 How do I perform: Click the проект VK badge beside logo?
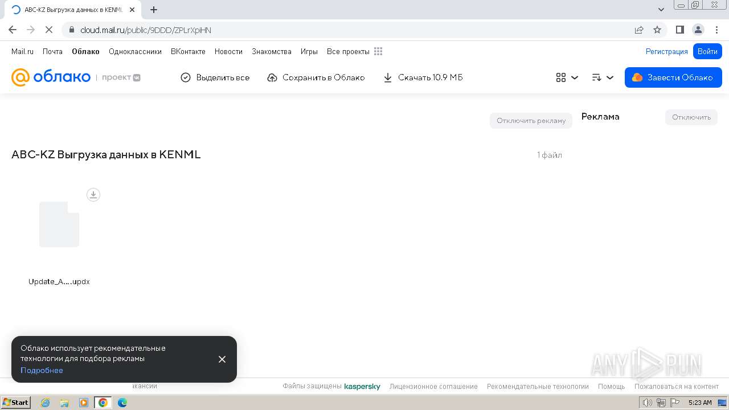(121, 77)
